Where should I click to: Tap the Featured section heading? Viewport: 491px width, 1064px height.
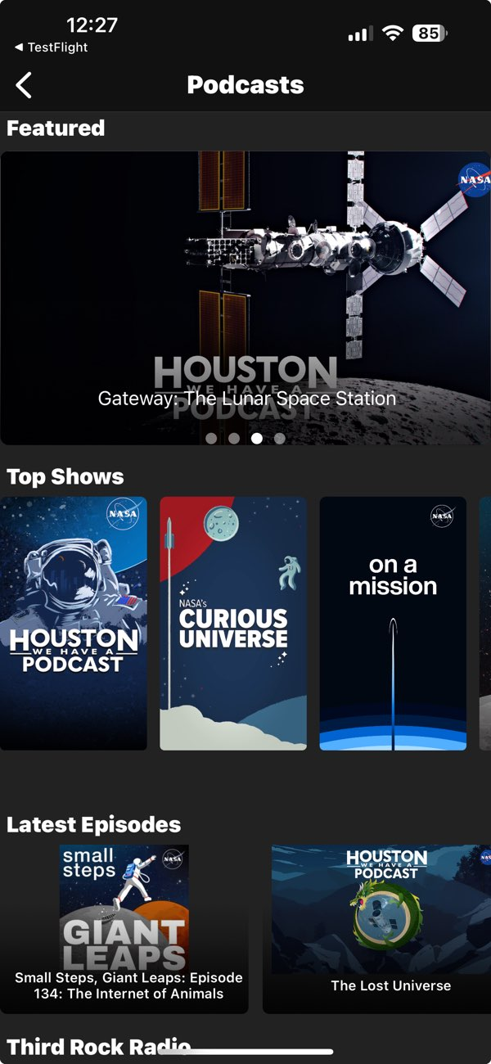coord(56,128)
